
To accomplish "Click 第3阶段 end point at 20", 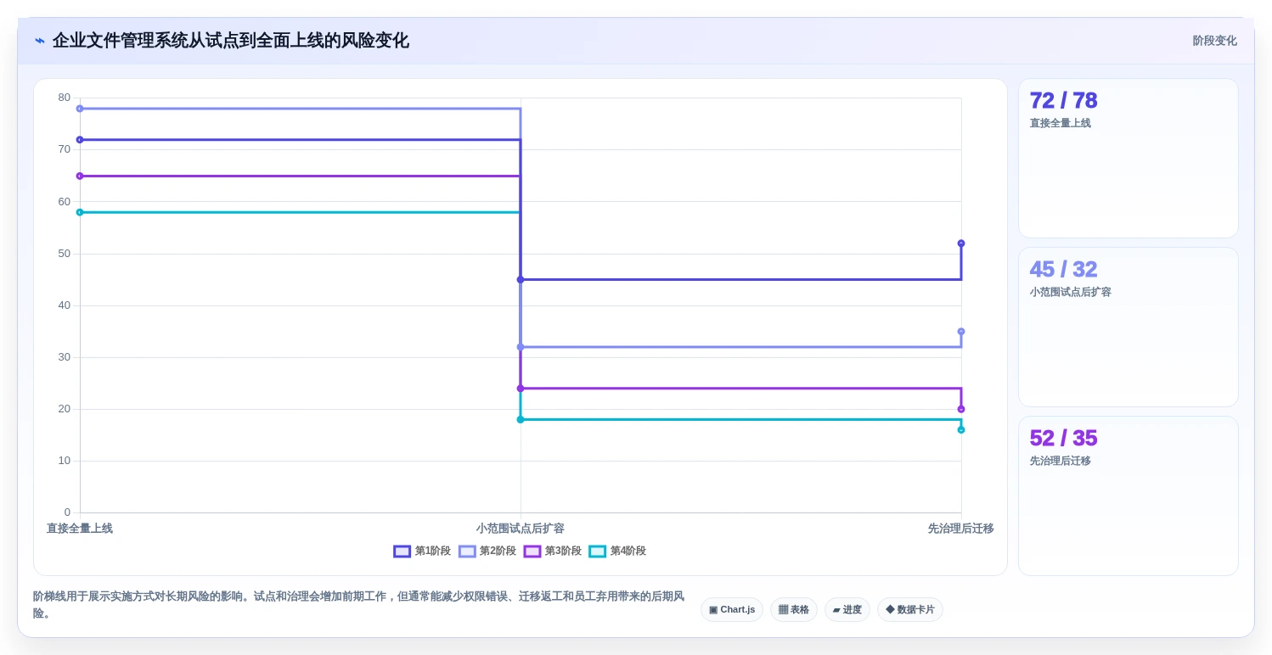I will pyautogui.click(x=961, y=409).
